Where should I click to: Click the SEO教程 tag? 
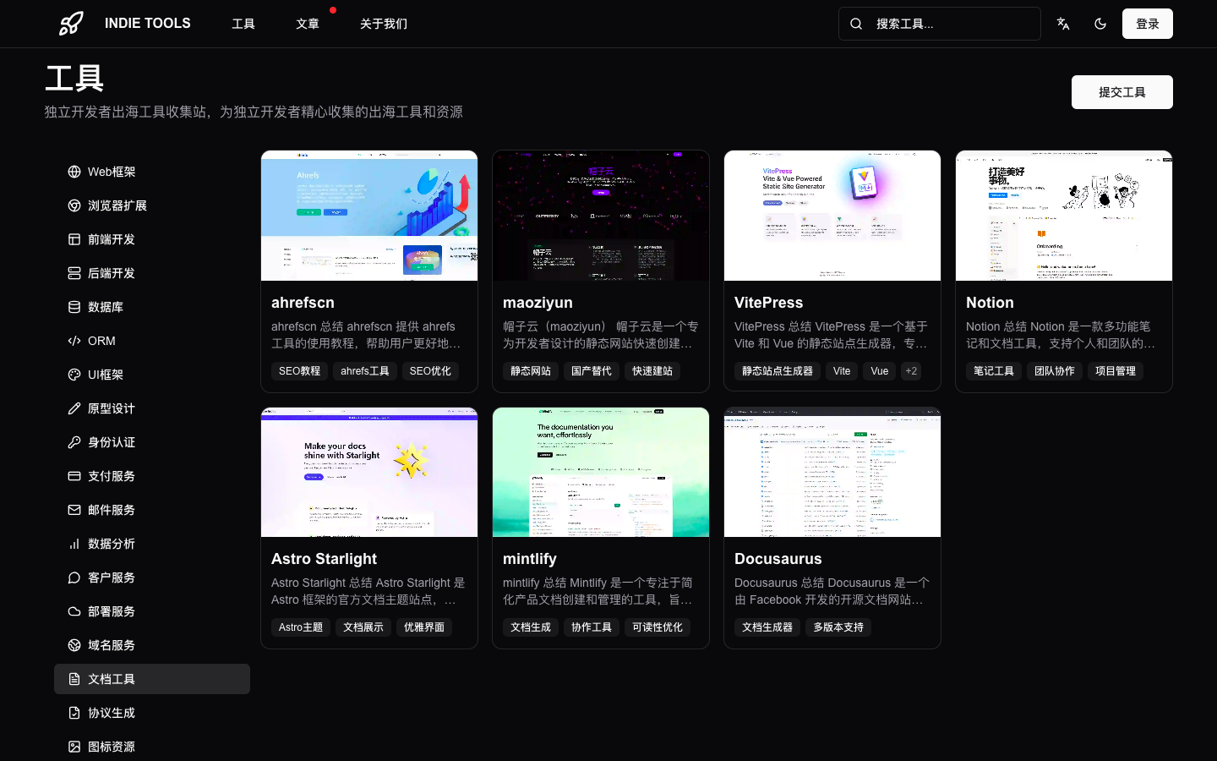point(300,371)
